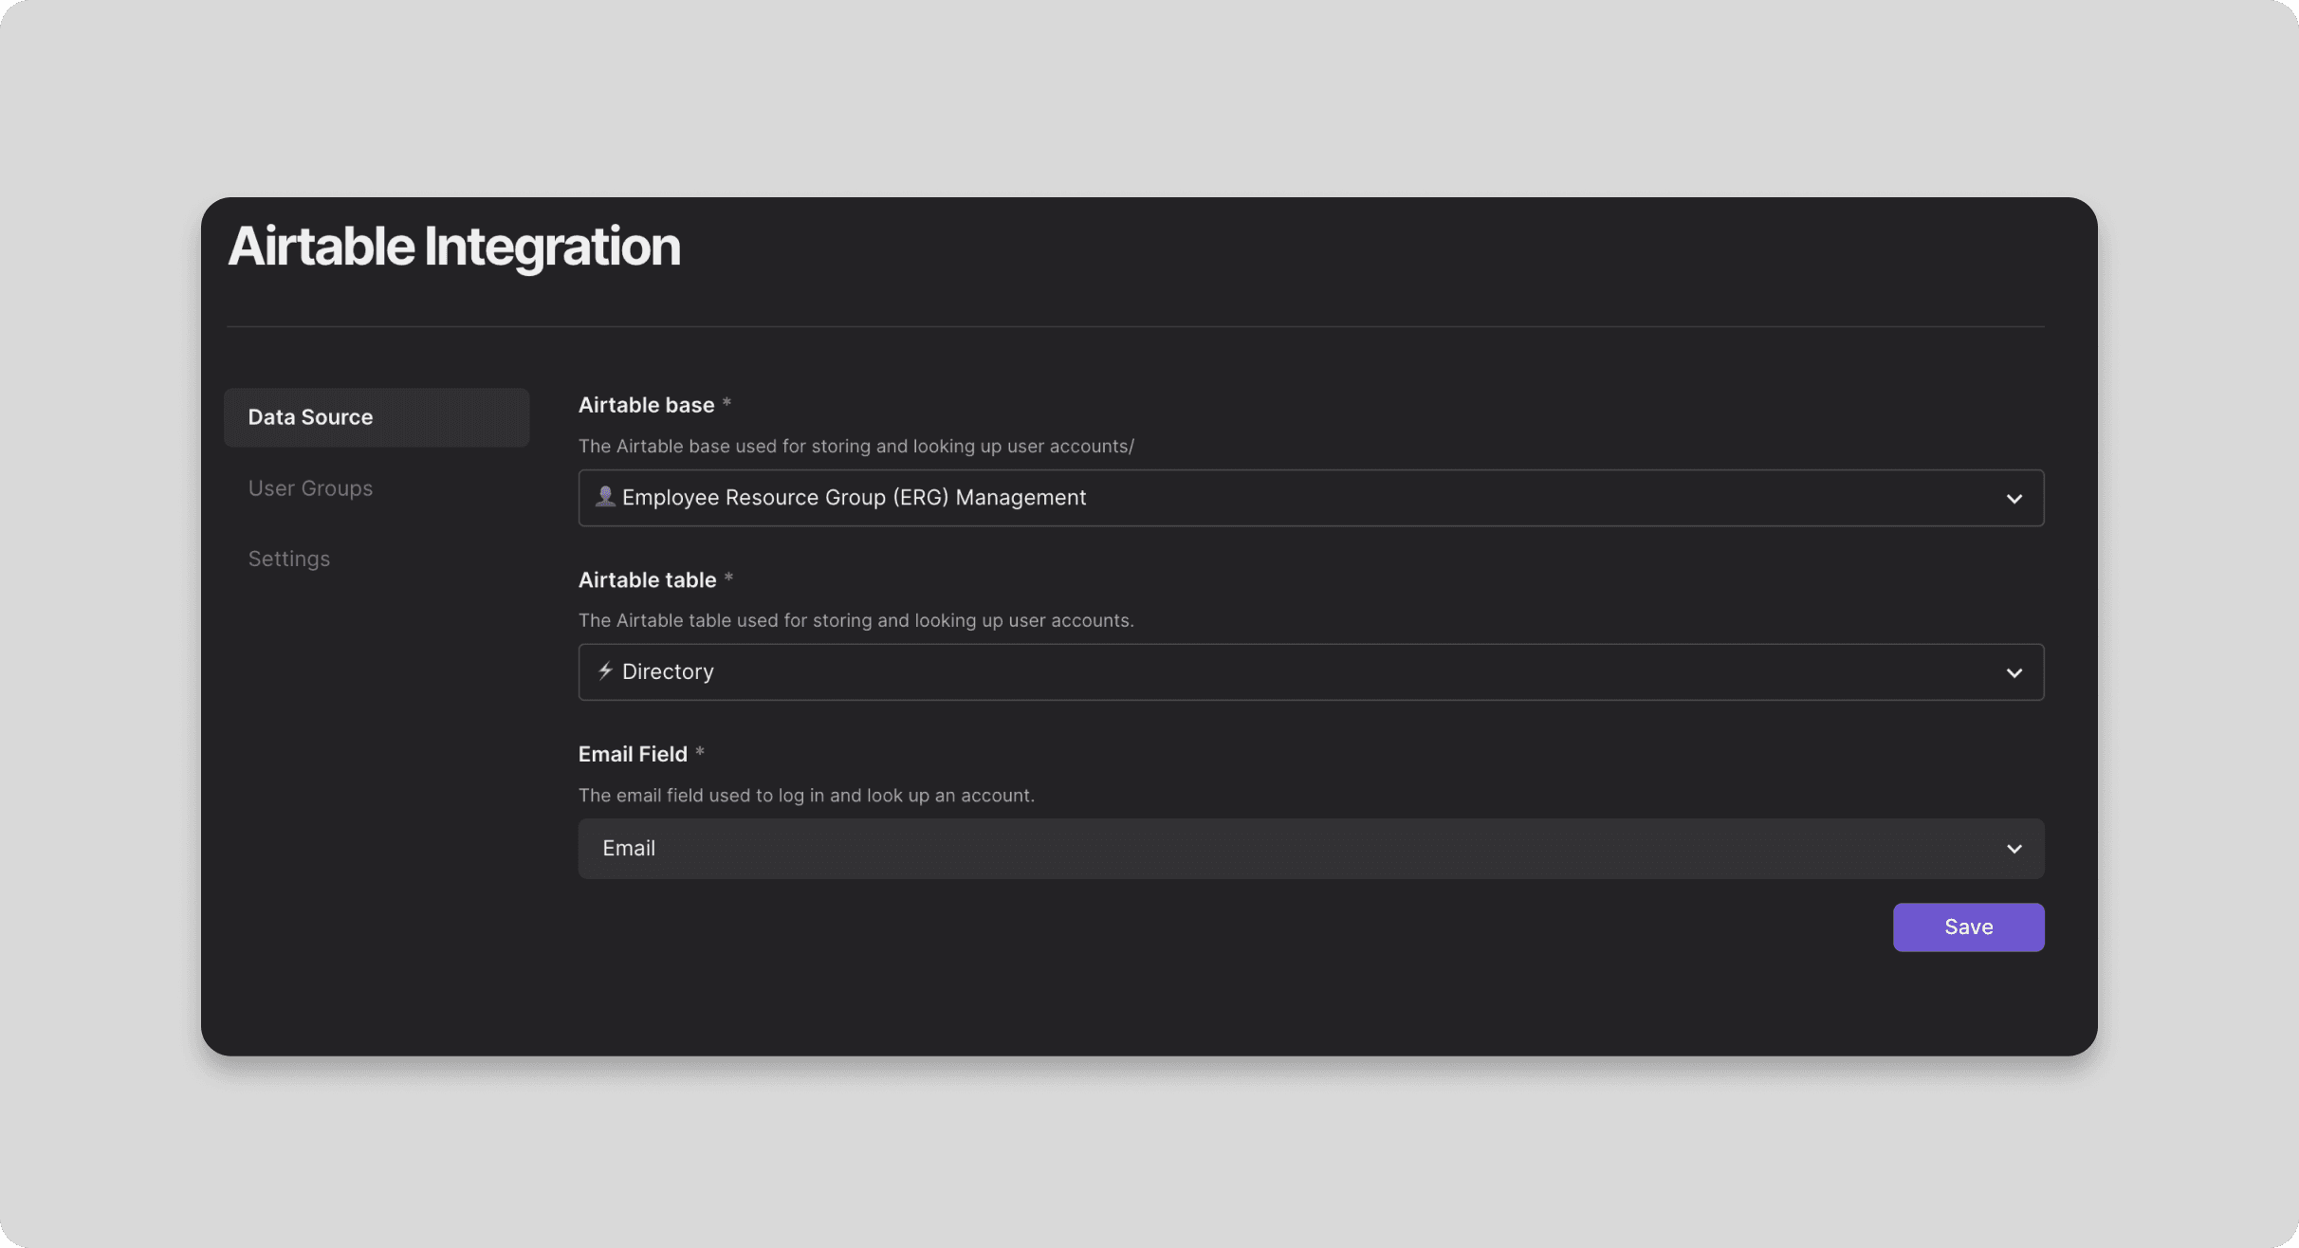Click the 'Email Field' label

pyautogui.click(x=633, y=754)
